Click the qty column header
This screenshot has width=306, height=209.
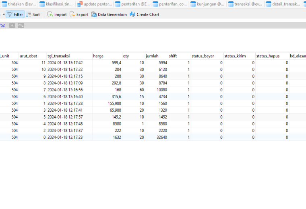(x=134, y=56)
